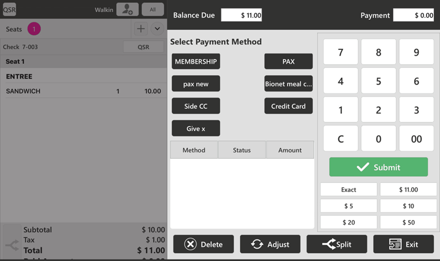Click the Amount column header
This screenshot has height=261, width=440.
(290, 150)
